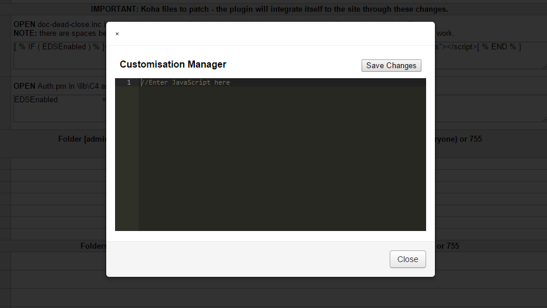
Task: Click the empty grey footer area of the dialog
Action: click(x=247, y=259)
